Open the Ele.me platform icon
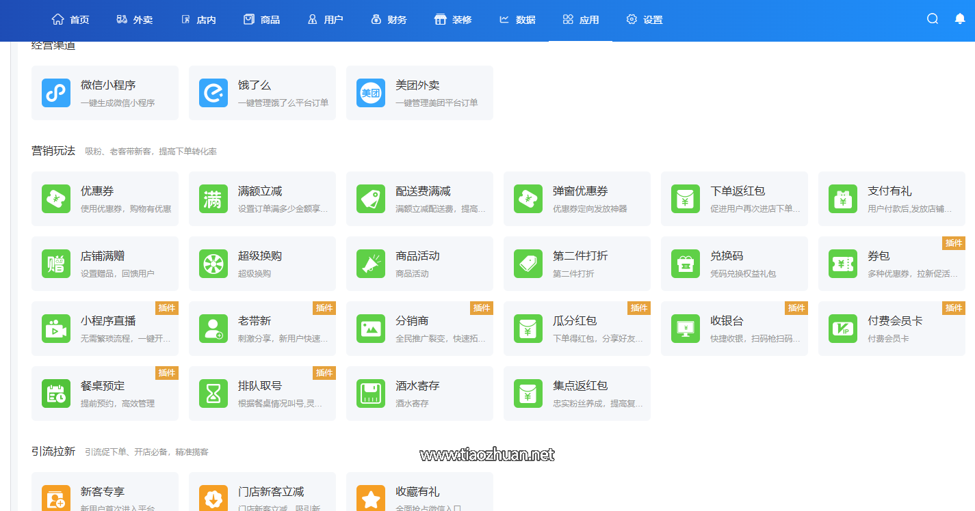975x511 pixels. pos(213,93)
